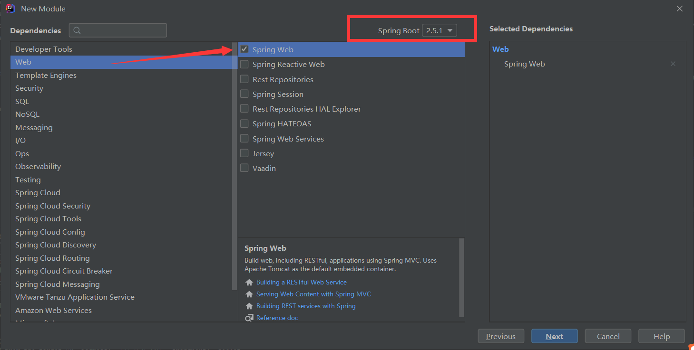Select Spring Cloud Security category
This screenshot has height=350, width=694.
(121, 206)
